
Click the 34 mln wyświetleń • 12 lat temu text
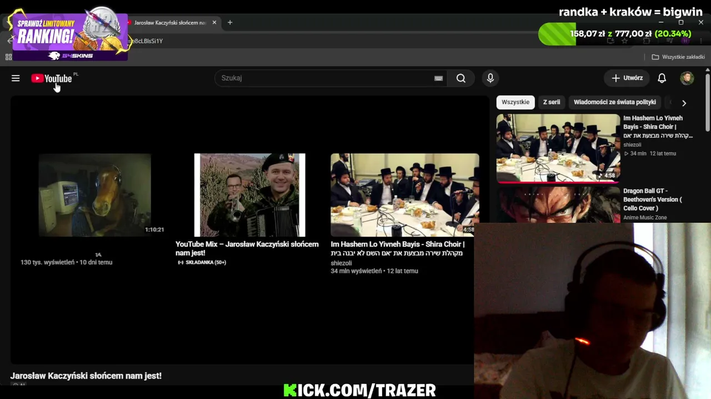pos(374,271)
